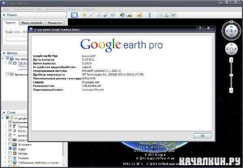Select the add image overlay tool
This screenshot has height=168, width=243.
click(x=106, y=15)
